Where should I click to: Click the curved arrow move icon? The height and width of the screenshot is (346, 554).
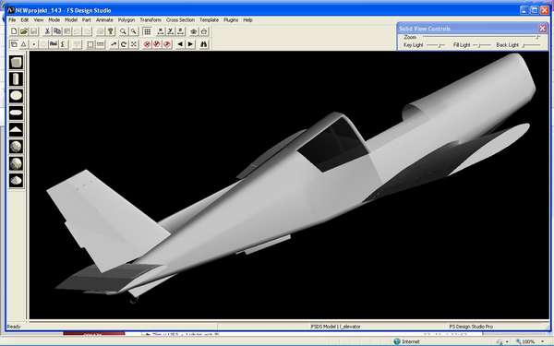(114, 44)
